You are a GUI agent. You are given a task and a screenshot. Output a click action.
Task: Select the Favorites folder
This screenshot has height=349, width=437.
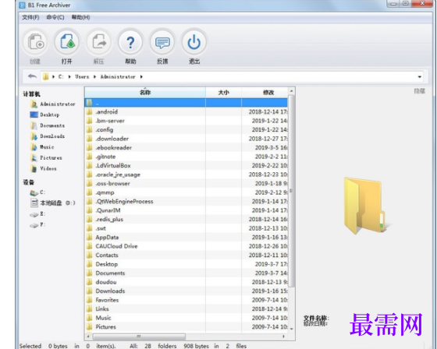point(186,300)
